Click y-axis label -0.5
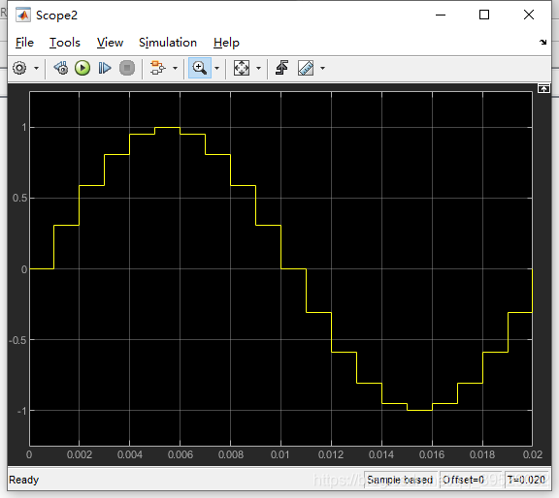 pyautogui.click(x=17, y=340)
